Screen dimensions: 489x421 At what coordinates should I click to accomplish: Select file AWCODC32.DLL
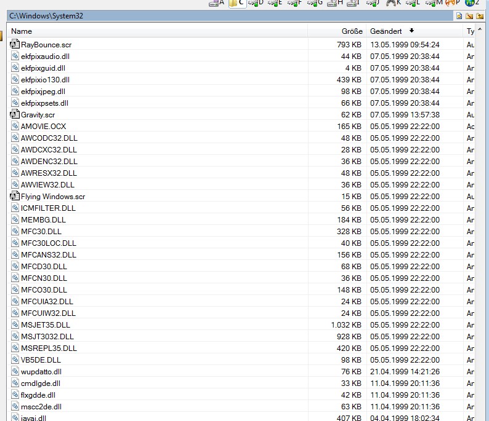pos(49,138)
